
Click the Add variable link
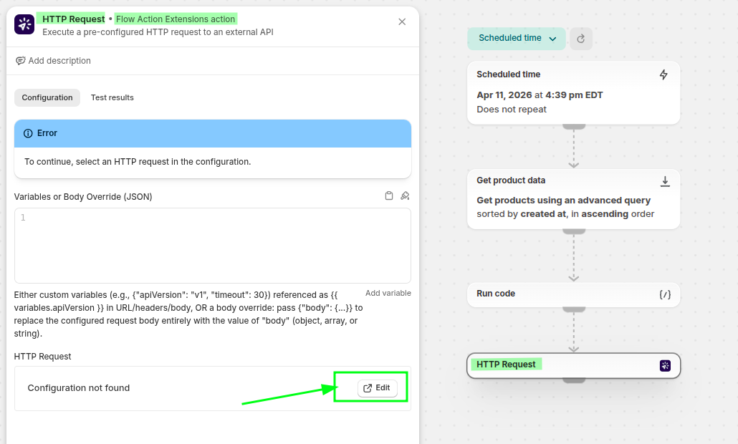388,293
